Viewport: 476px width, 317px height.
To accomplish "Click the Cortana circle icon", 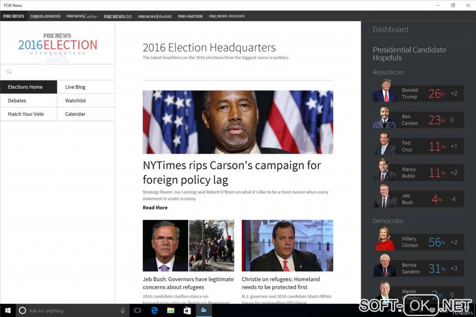I will [22, 310].
